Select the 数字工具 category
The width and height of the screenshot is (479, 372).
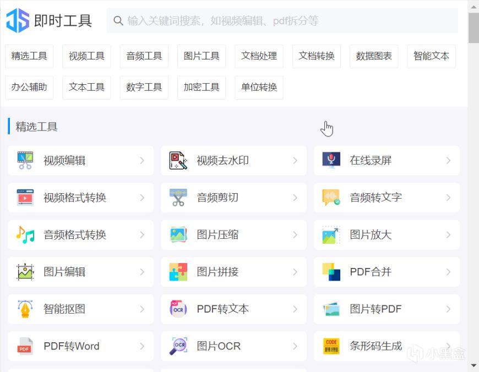pos(144,87)
